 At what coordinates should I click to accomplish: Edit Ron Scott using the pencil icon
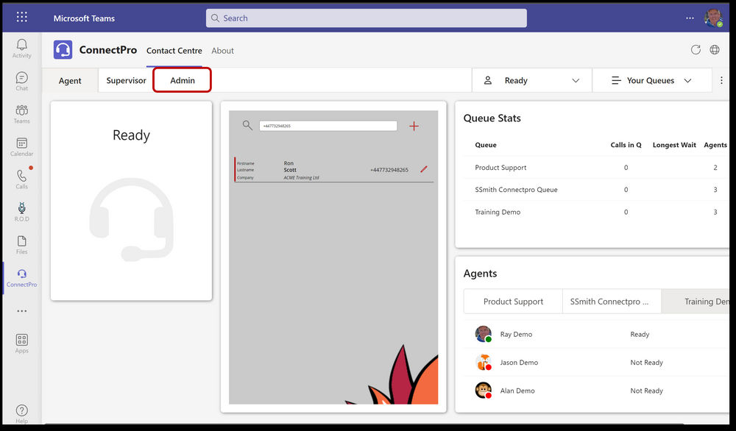425,168
